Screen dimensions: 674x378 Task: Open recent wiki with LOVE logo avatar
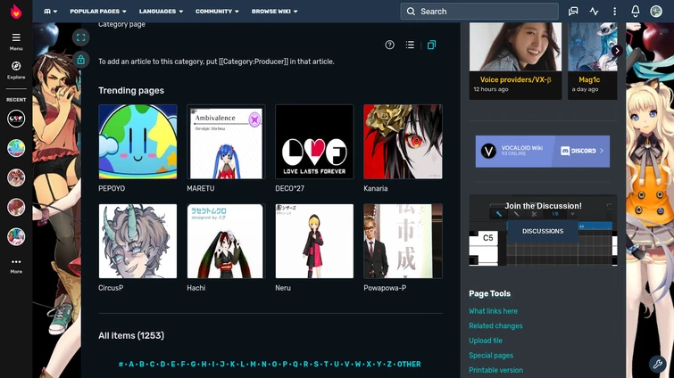[x=16, y=119]
